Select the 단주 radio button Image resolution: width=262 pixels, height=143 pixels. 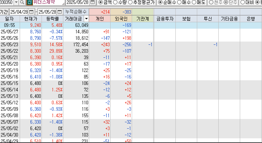[226, 3]
